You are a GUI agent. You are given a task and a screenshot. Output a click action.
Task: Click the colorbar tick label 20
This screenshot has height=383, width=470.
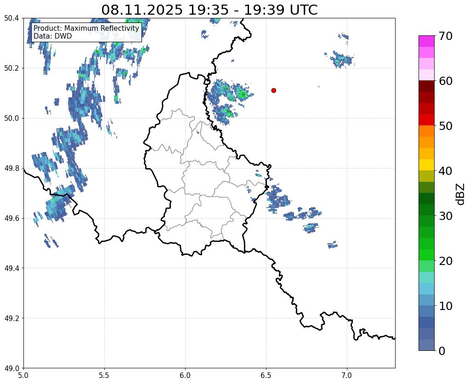pos(446,261)
